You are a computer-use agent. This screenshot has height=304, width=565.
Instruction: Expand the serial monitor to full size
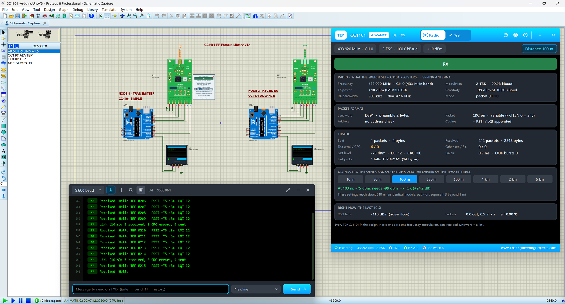click(288, 190)
